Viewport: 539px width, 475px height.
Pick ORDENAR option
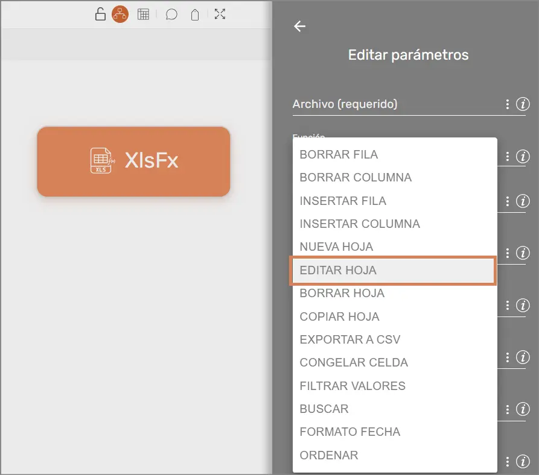395,455
